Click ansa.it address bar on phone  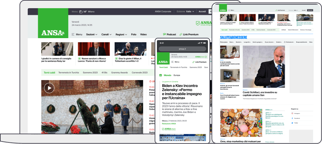[182, 49]
